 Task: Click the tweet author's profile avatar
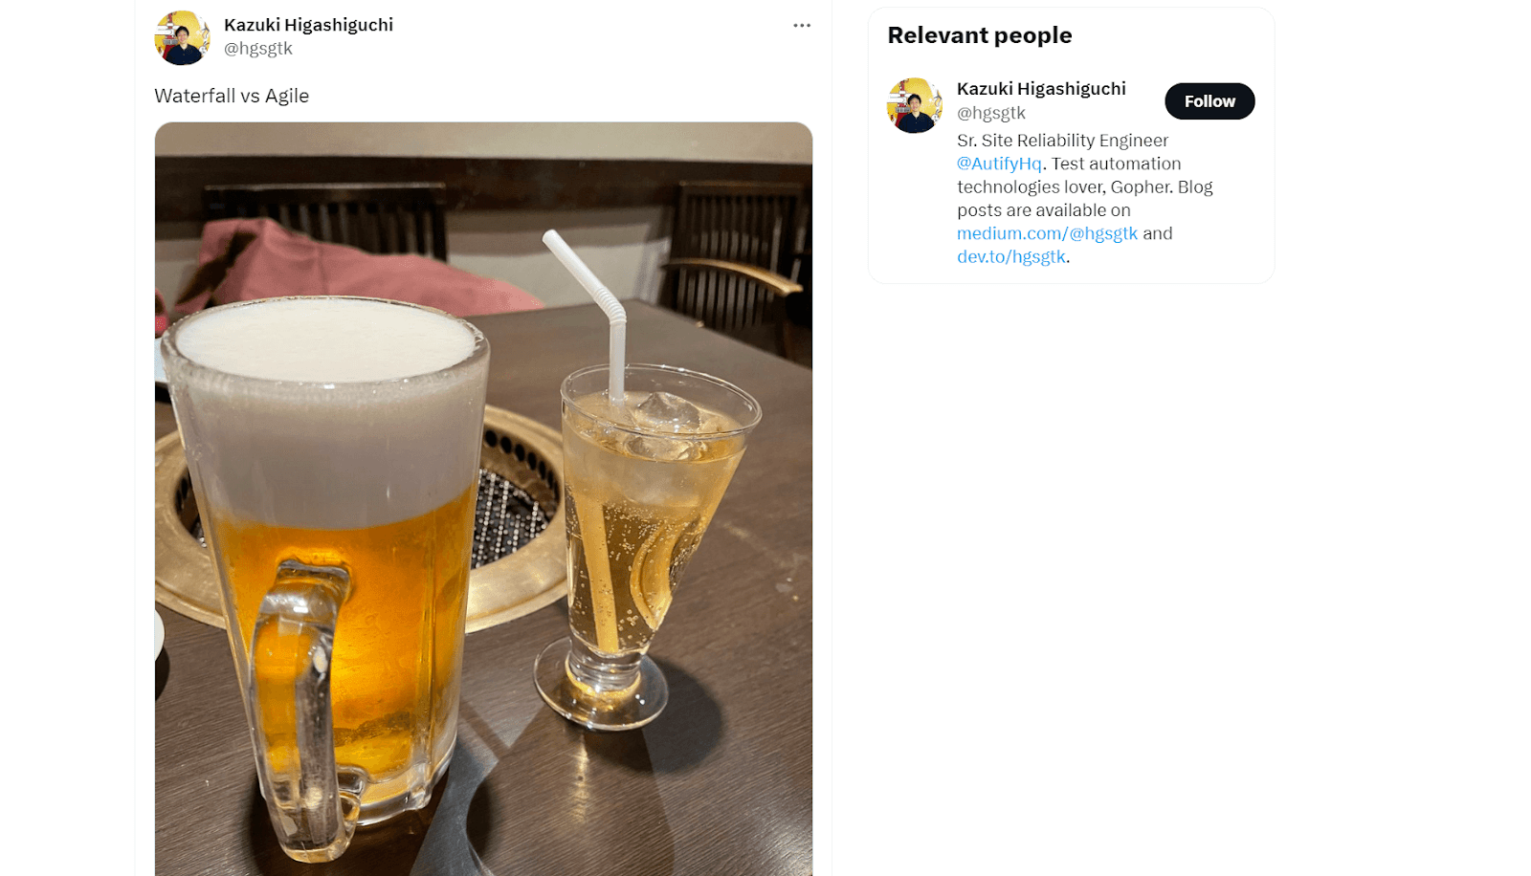pyautogui.click(x=182, y=37)
